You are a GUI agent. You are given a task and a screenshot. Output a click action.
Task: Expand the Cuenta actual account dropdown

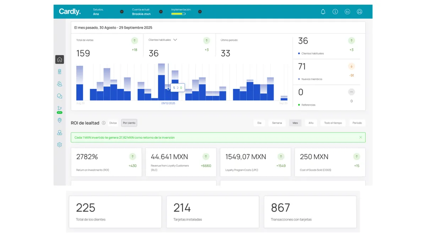coord(161,12)
